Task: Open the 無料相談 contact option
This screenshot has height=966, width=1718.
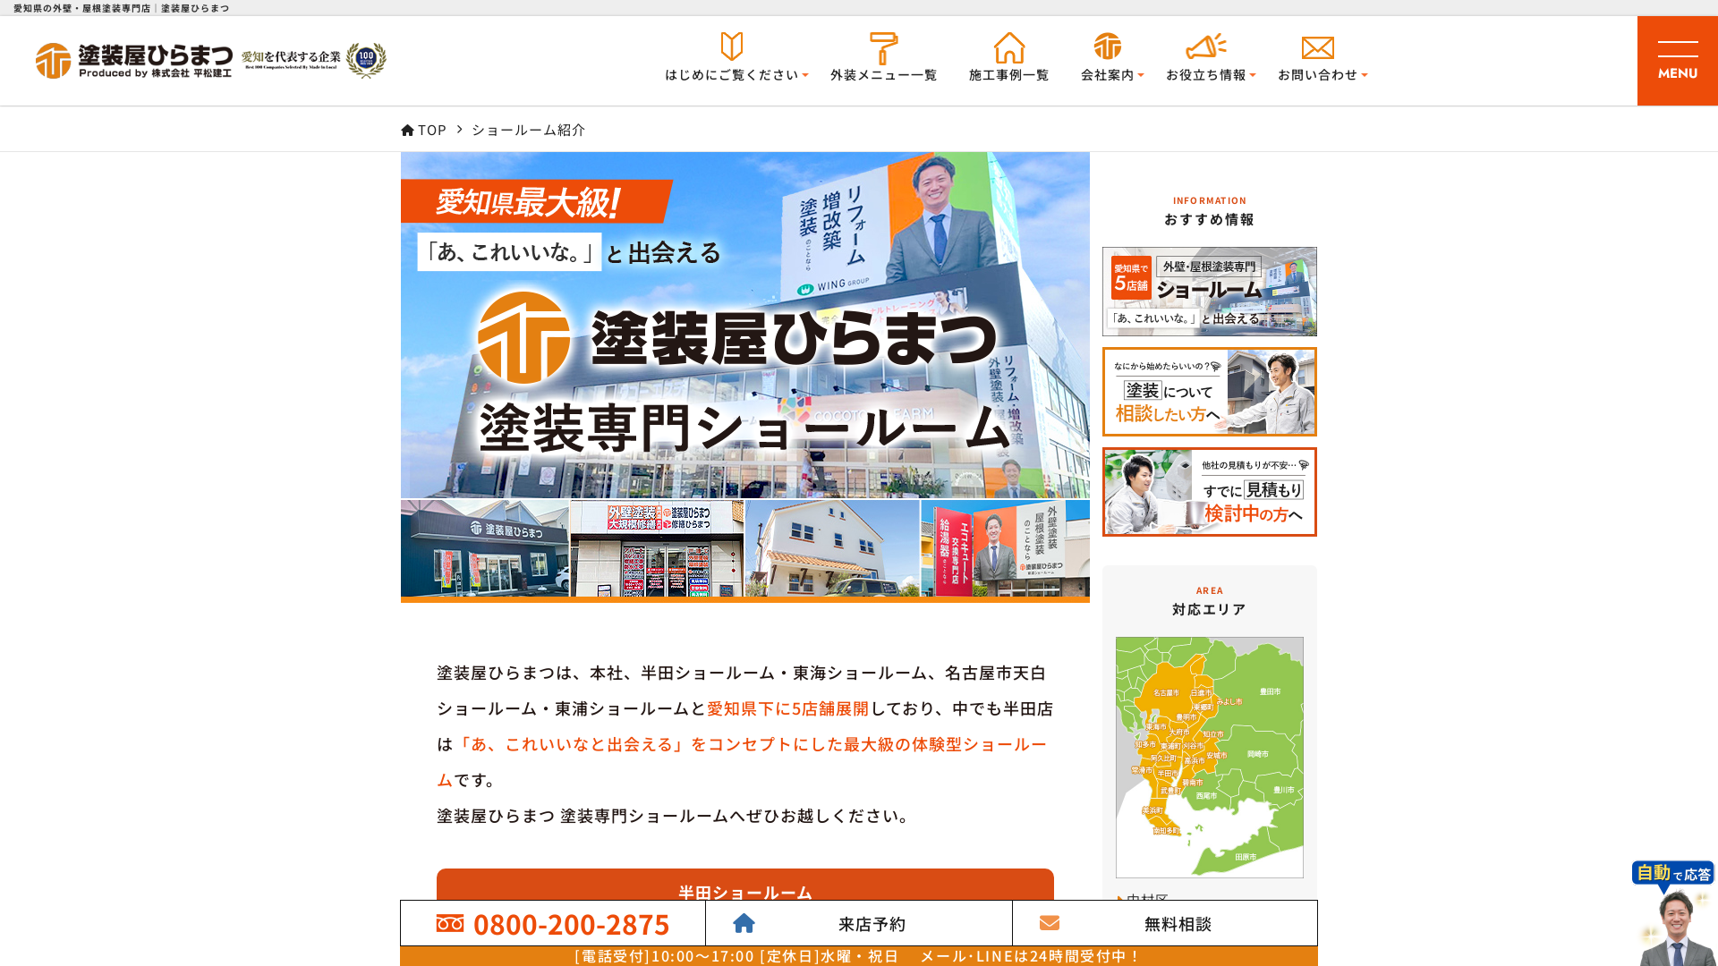Action: coord(1163,924)
